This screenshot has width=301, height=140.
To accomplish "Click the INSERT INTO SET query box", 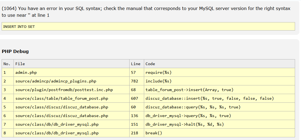I will click(x=148, y=26).
